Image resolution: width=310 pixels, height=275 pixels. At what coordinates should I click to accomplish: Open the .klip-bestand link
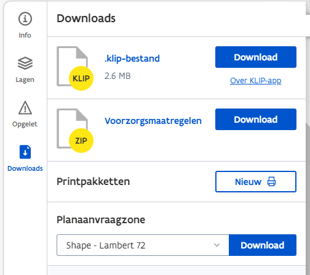[132, 59]
